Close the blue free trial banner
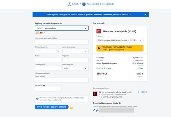 tap(146, 15)
